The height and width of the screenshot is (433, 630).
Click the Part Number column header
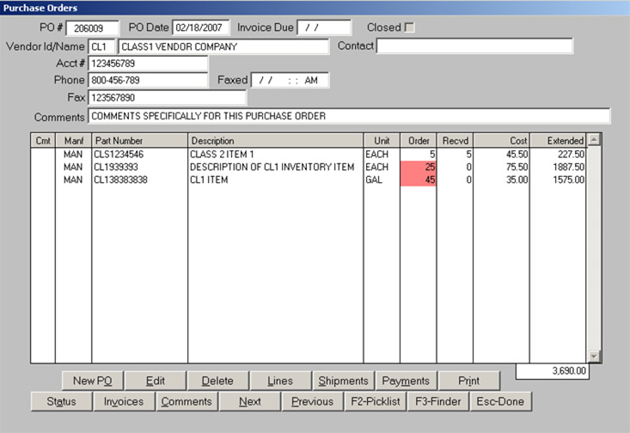coord(139,140)
